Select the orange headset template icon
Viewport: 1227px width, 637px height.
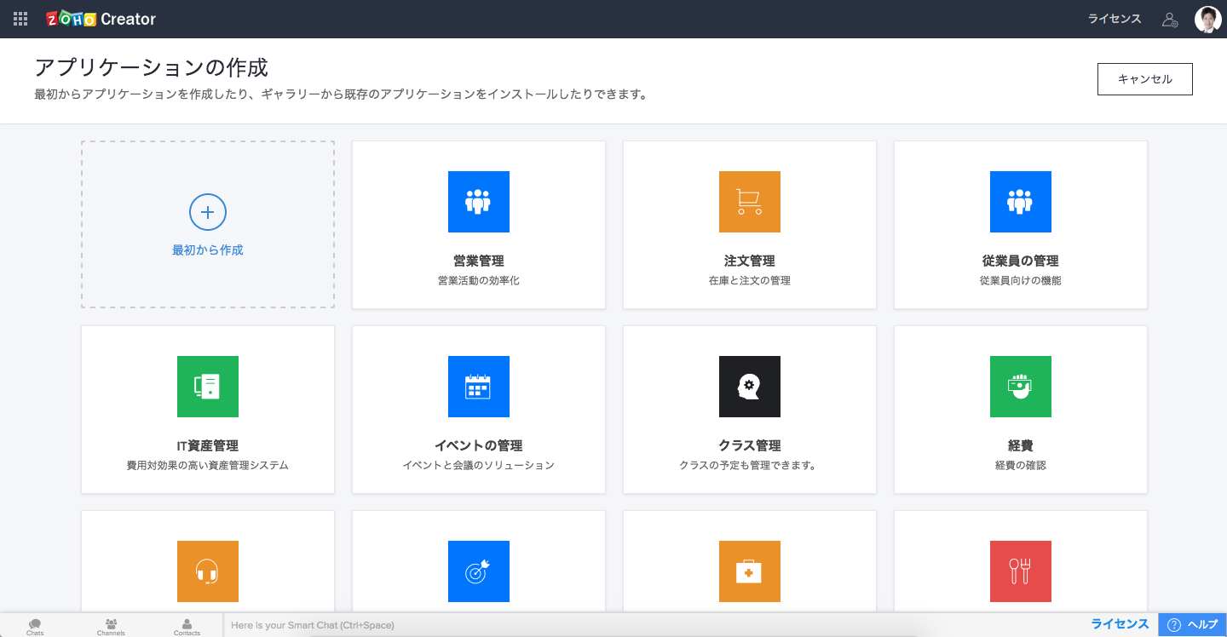click(208, 571)
